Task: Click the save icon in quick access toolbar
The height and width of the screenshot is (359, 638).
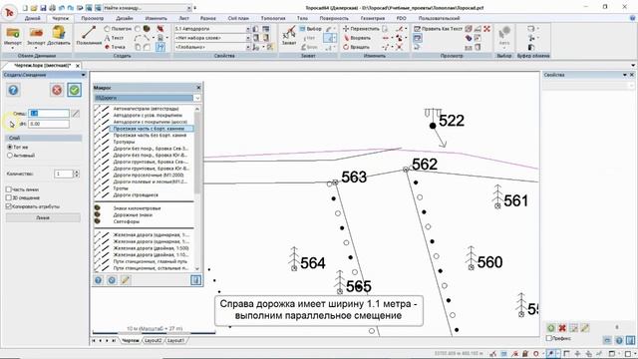Action: (x=43, y=8)
